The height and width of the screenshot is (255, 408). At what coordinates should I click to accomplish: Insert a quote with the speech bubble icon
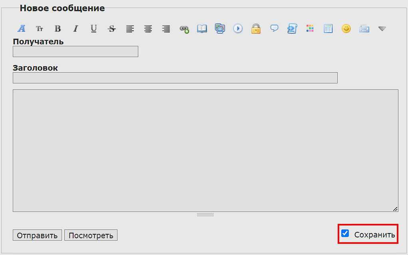coord(274,29)
